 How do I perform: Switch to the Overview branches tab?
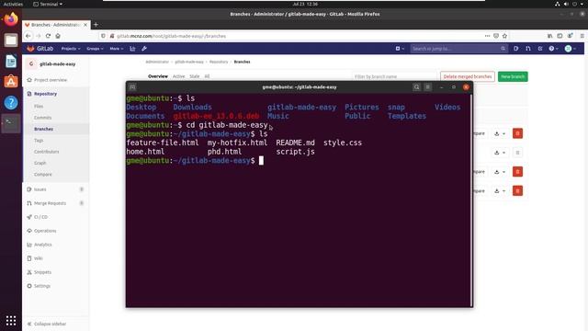click(x=158, y=76)
